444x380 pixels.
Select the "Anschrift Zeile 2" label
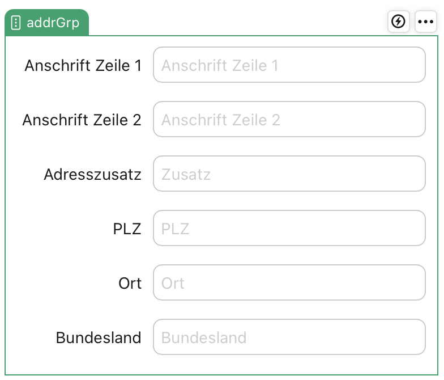tap(82, 120)
